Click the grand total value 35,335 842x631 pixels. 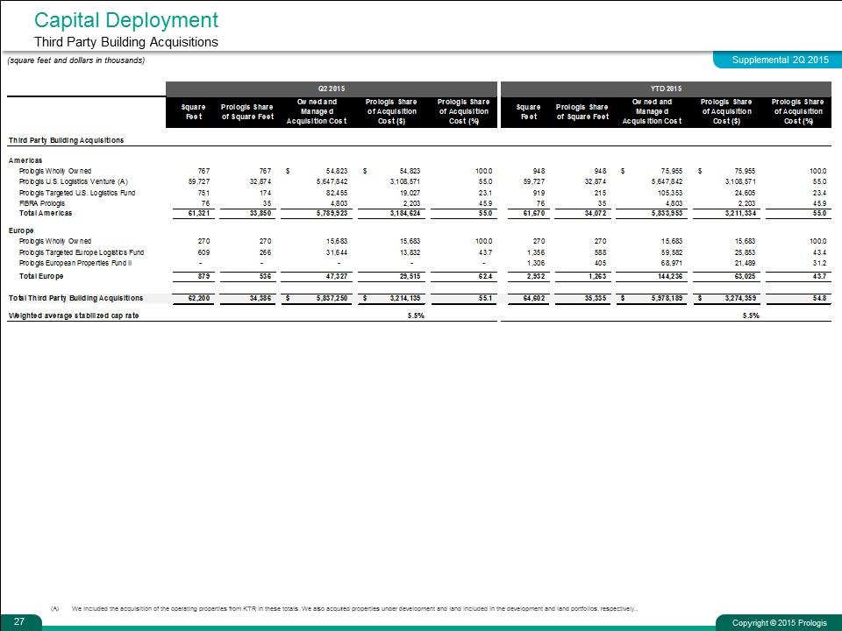(596, 298)
